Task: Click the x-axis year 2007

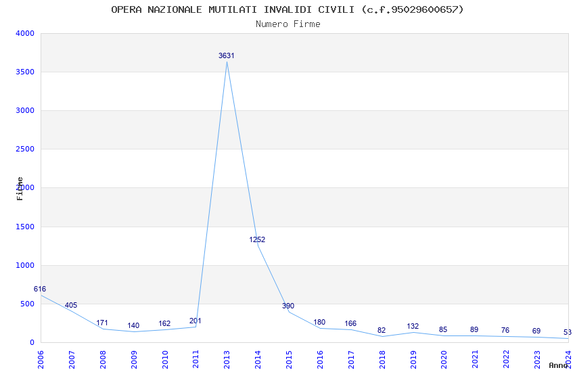Action: pyautogui.click(x=72, y=360)
